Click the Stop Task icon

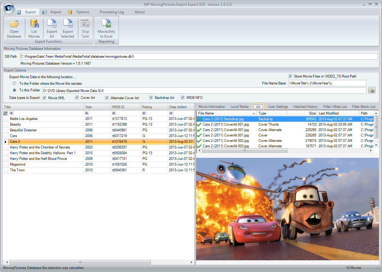pos(85,23)
